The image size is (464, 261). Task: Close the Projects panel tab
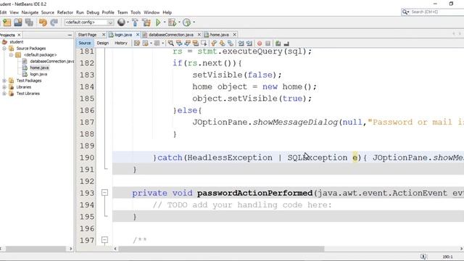point(19,35)
